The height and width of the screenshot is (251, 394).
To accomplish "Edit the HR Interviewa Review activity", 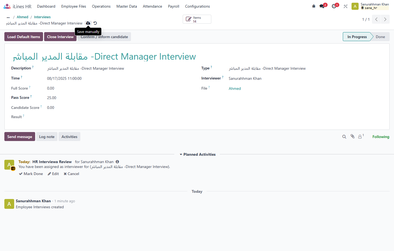I will click(x=53, y=174).
